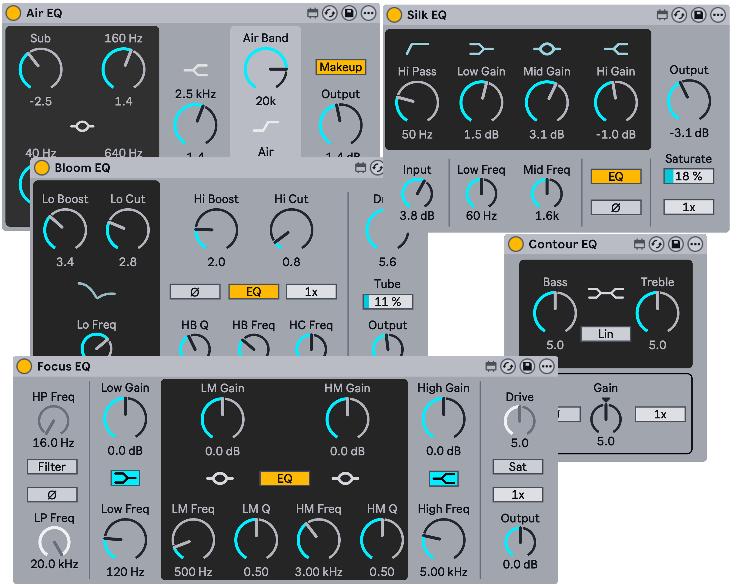Click Contour EQ dual shelf icon

coord(606,293)
